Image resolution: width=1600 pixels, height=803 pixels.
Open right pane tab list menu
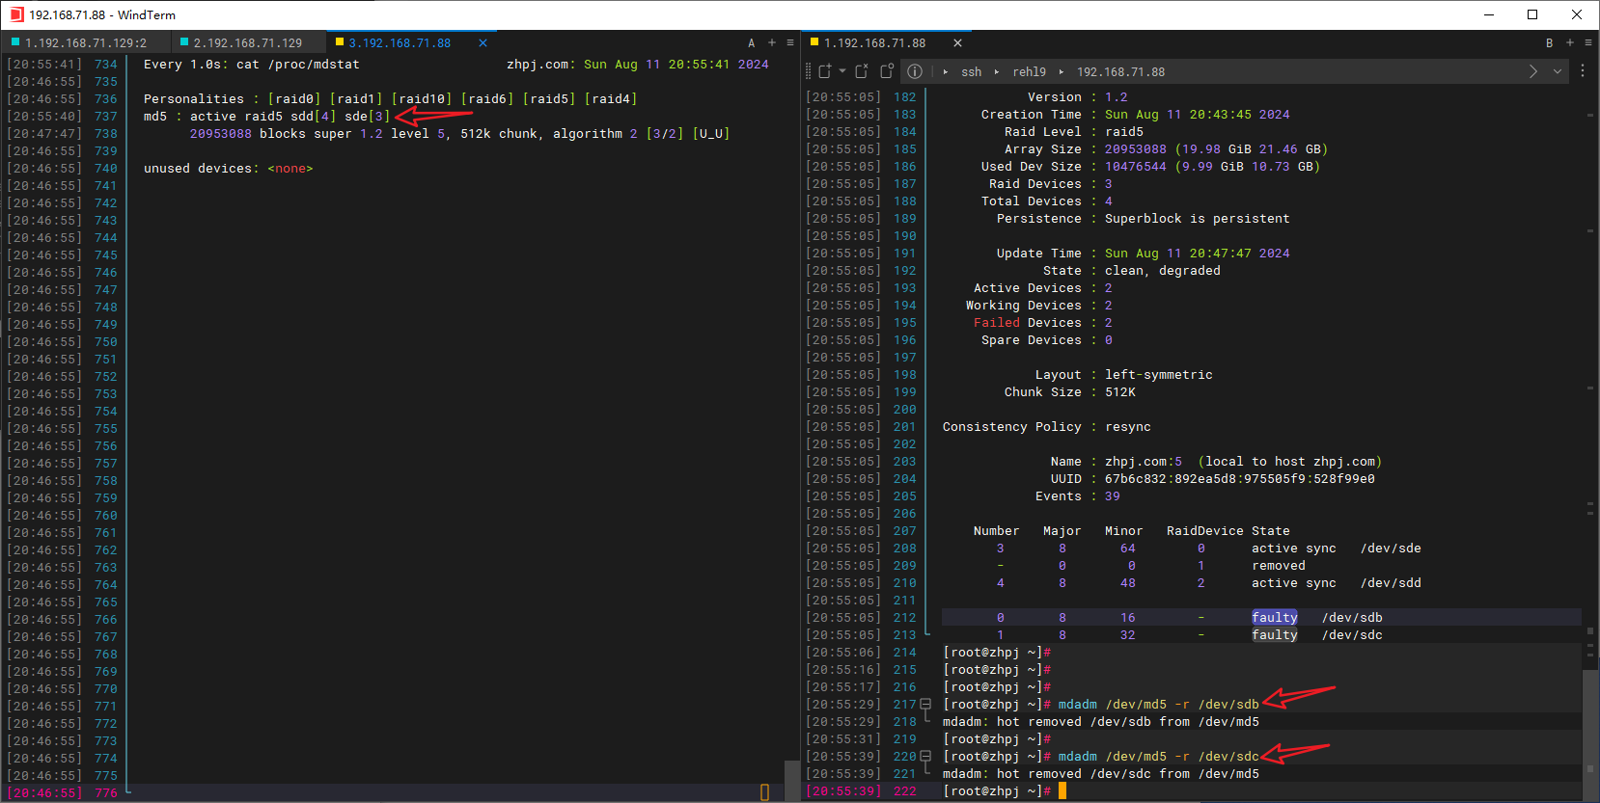(1588, 42)
